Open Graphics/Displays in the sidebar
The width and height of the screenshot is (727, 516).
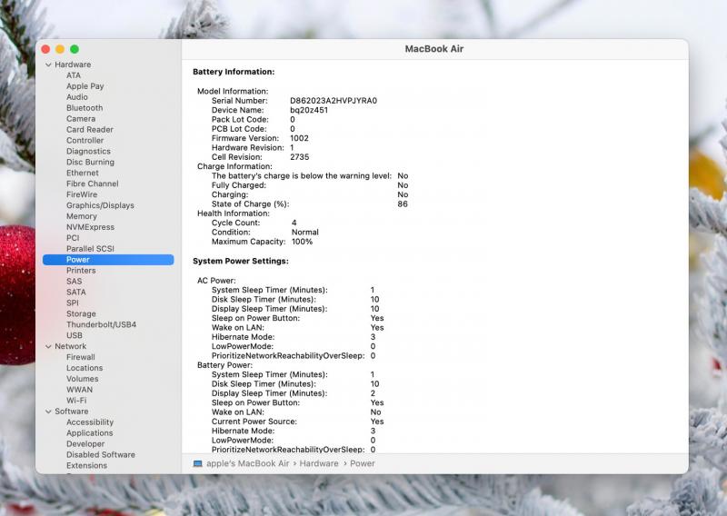[100, 205]
